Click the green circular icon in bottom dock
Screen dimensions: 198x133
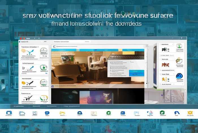pos(109,113)
